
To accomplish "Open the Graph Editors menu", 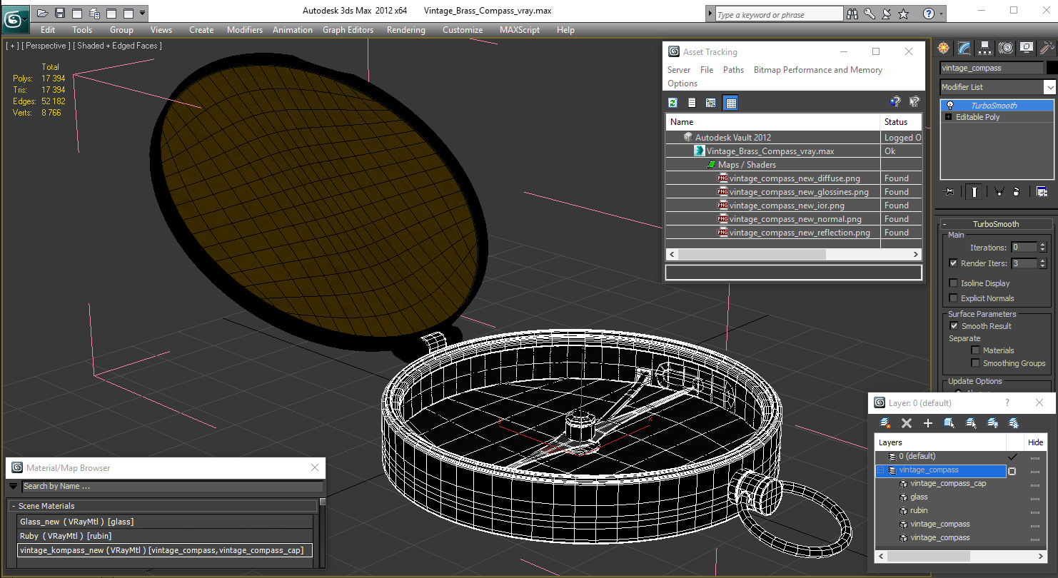I will click(348, 30).
